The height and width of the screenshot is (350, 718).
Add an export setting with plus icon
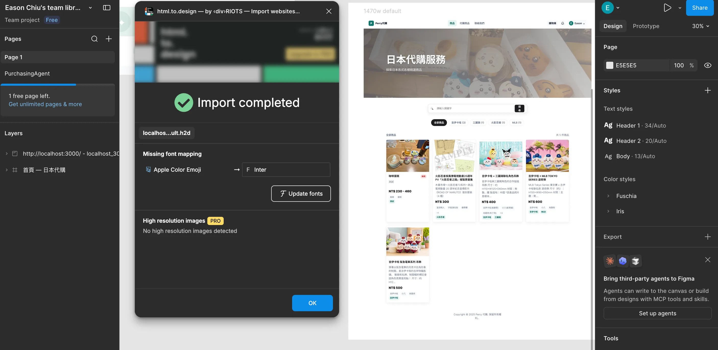click(x=708, y=237)
